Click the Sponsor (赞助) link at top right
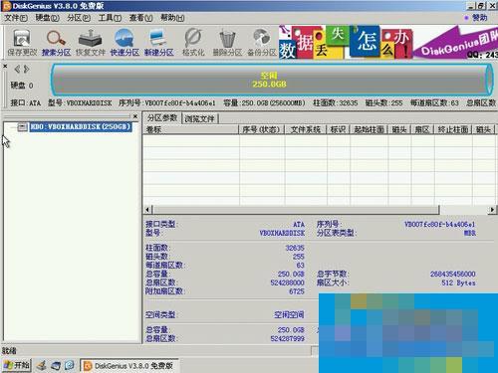This screenshot has width=498, height=373. point(479,18)
